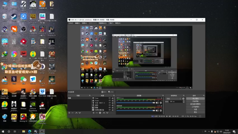Image resolution: width=238 pixels, height=134 pixels.
Task: Open the 编辑(E) menu
Action: 77,23
